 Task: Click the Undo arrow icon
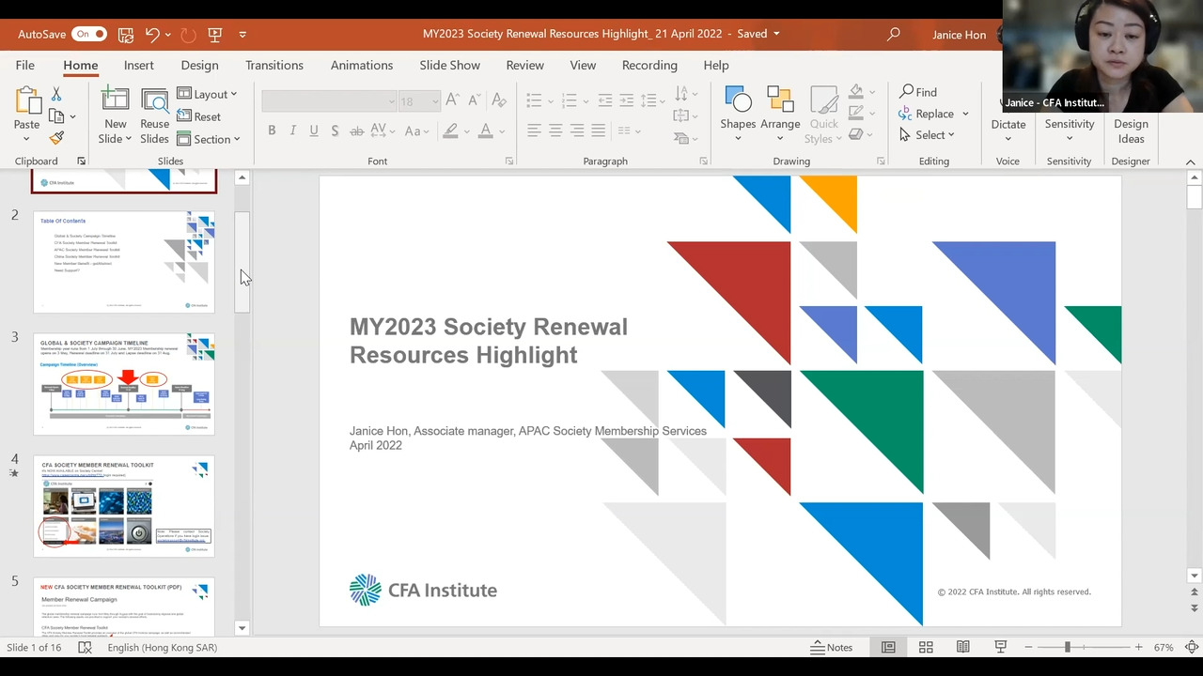coord(150,35)
